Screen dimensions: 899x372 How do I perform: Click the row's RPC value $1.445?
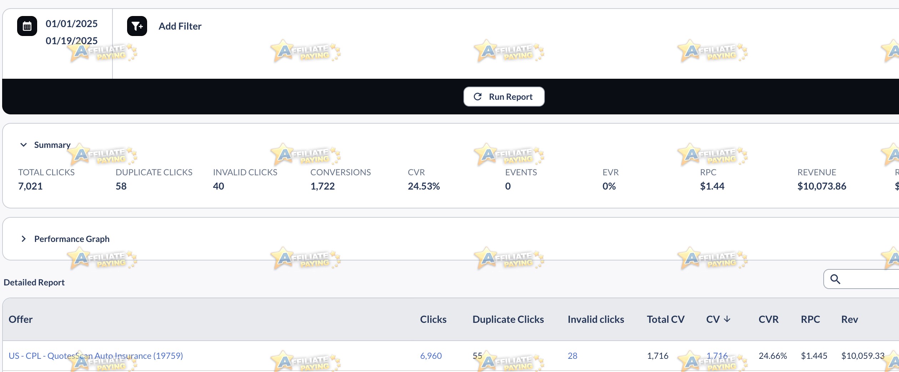pos(814,356)
